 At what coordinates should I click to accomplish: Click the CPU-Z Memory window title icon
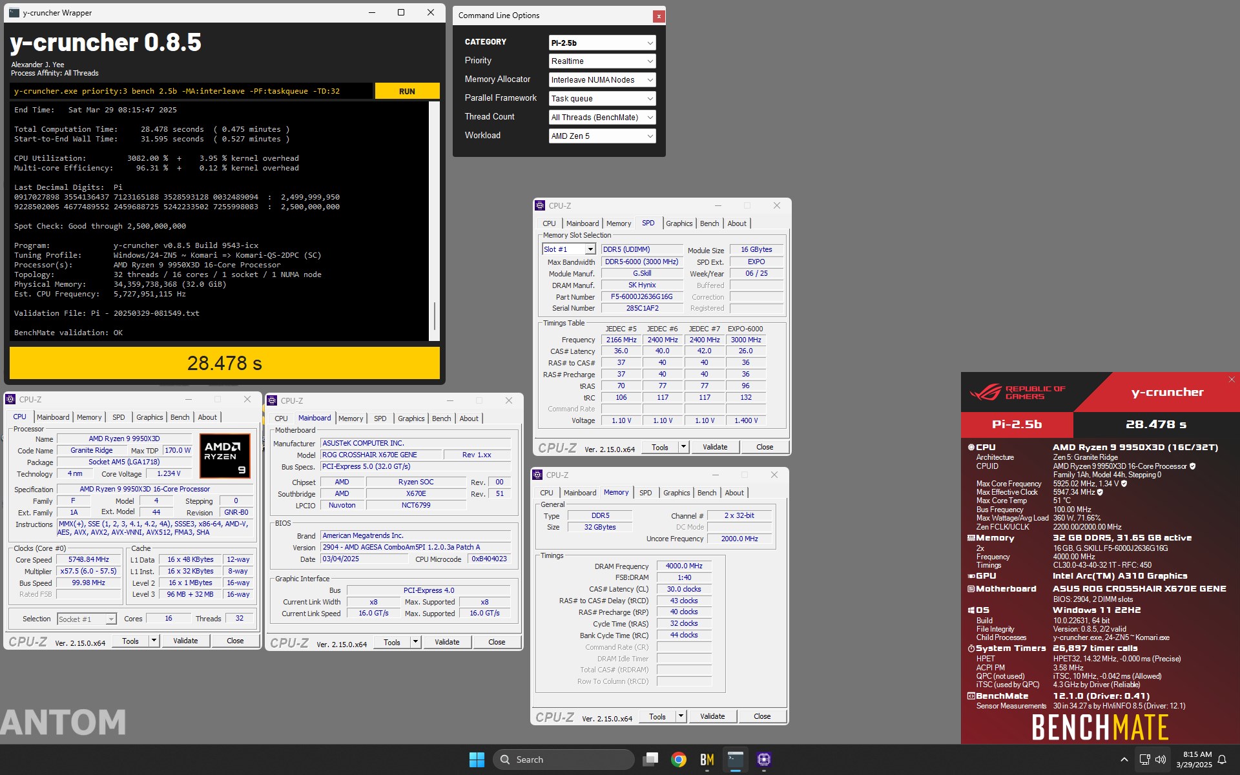[537, 475]
